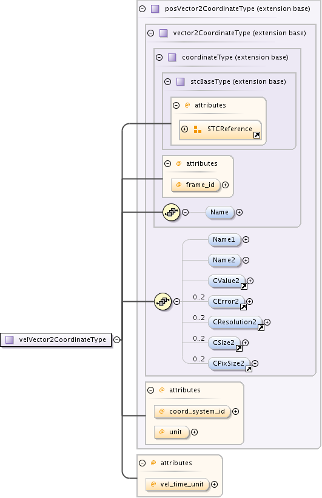Screen dimensions: 322x498
Task: Expand the Name1 element
Action: click(x=246, y=239)
